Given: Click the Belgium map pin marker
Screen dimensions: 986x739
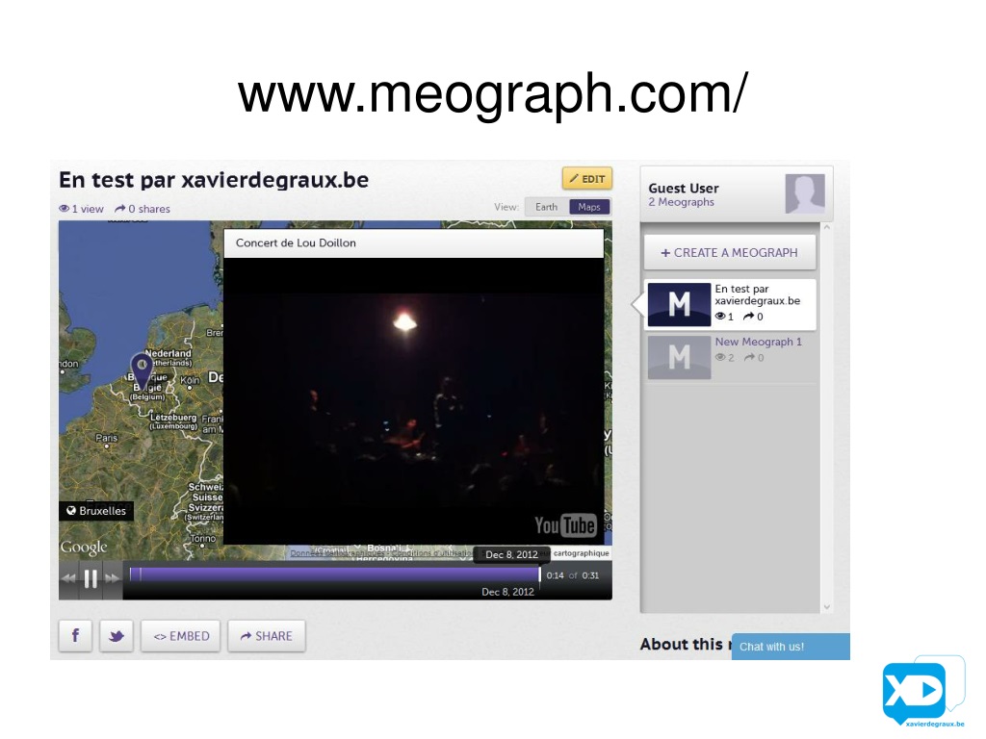Looking at the screenshot, I should 142,370.
